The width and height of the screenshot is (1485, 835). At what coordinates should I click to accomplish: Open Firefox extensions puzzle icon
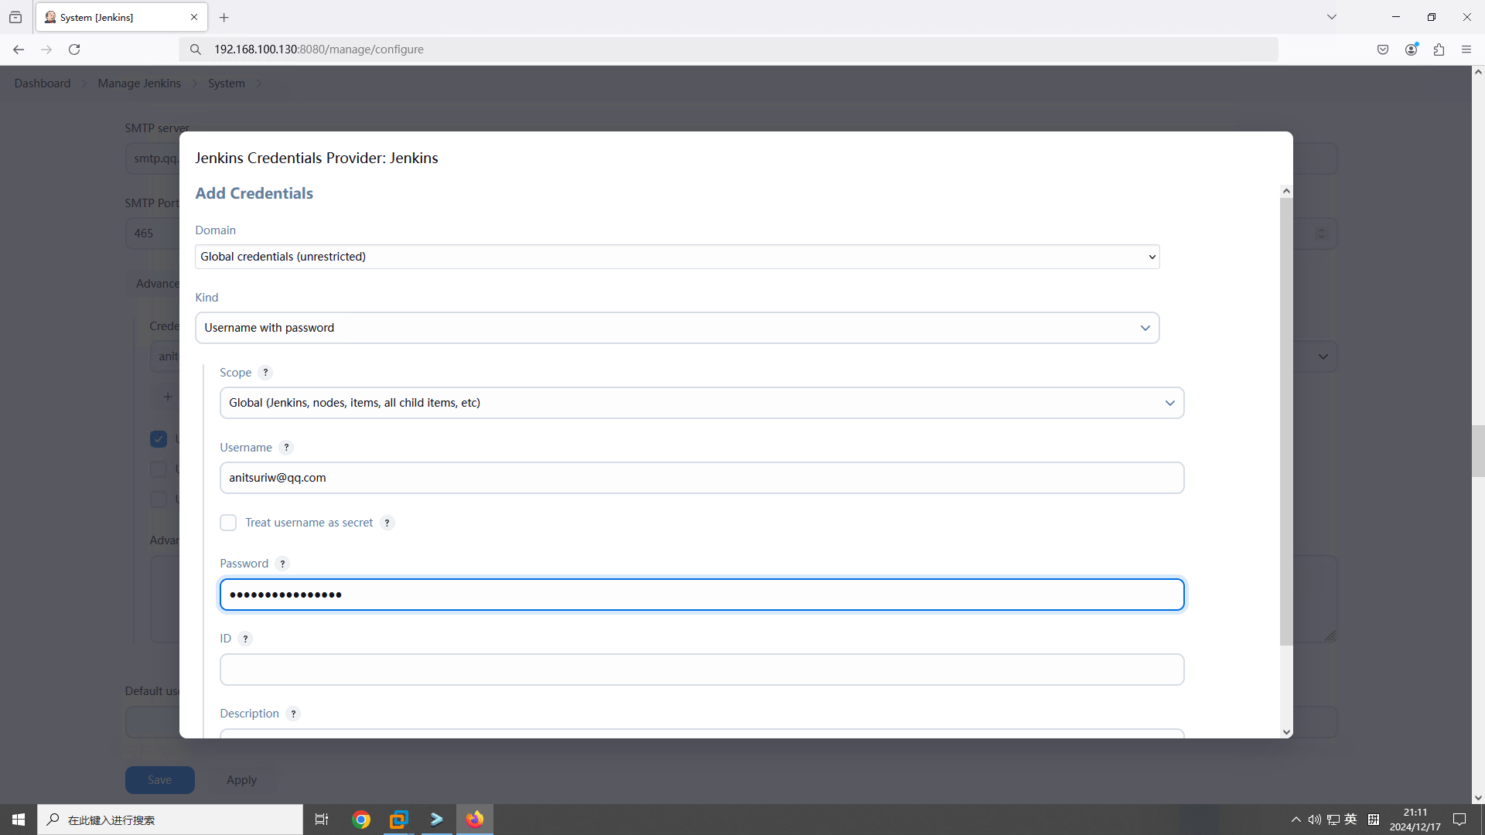(1439, 49)
